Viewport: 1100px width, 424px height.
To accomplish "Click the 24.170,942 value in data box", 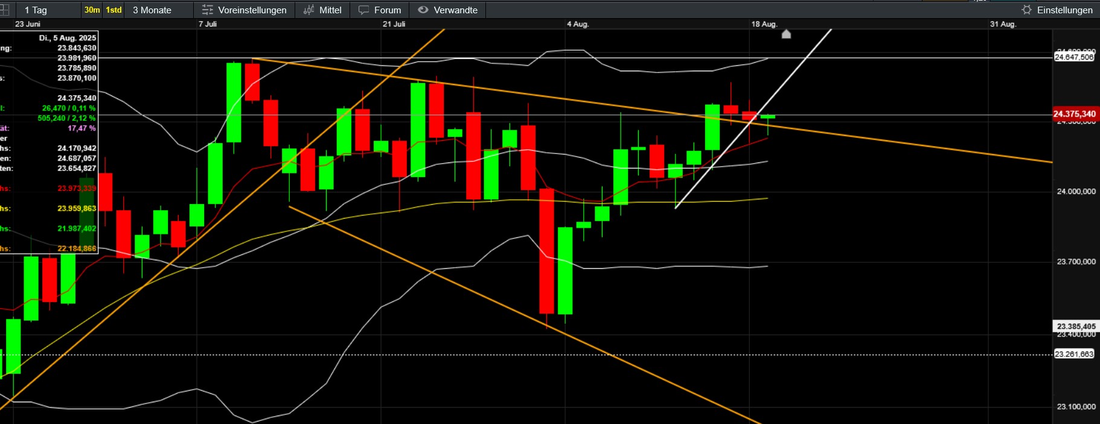I will 77,148.
